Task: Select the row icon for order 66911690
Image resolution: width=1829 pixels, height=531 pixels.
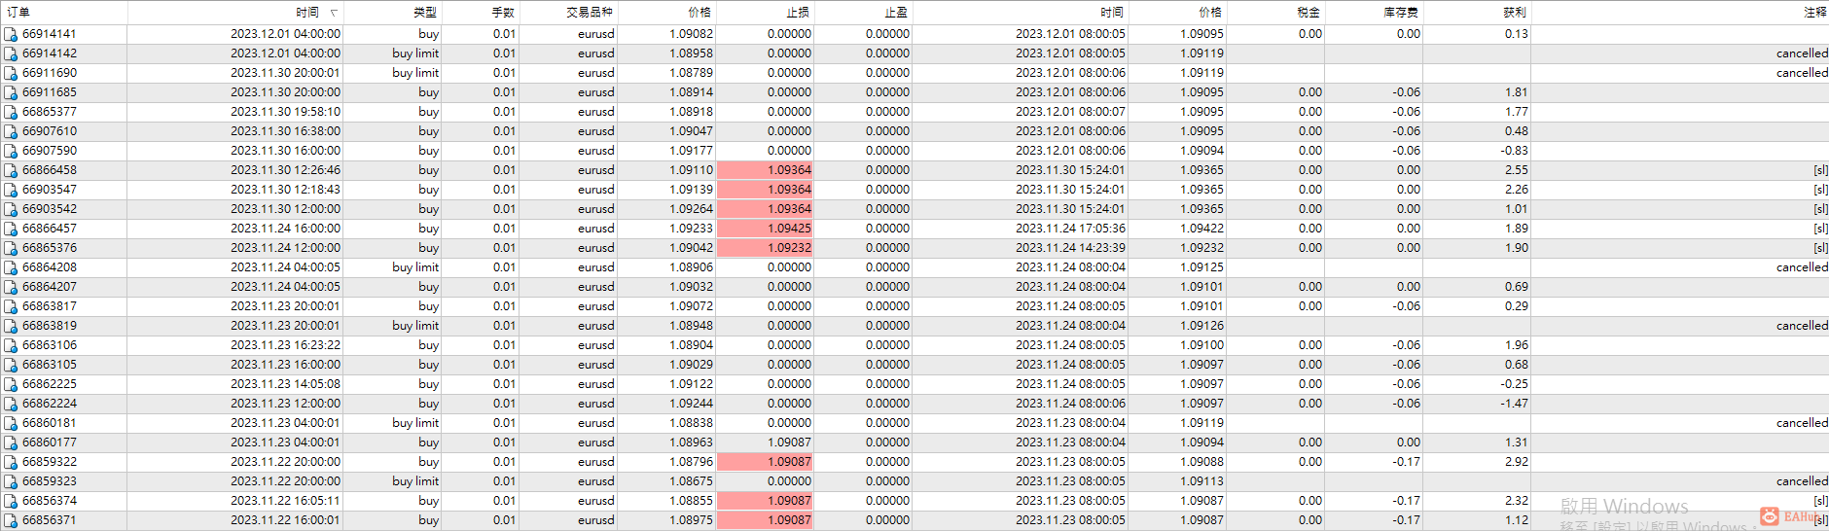Action: [x=11, y=73]
